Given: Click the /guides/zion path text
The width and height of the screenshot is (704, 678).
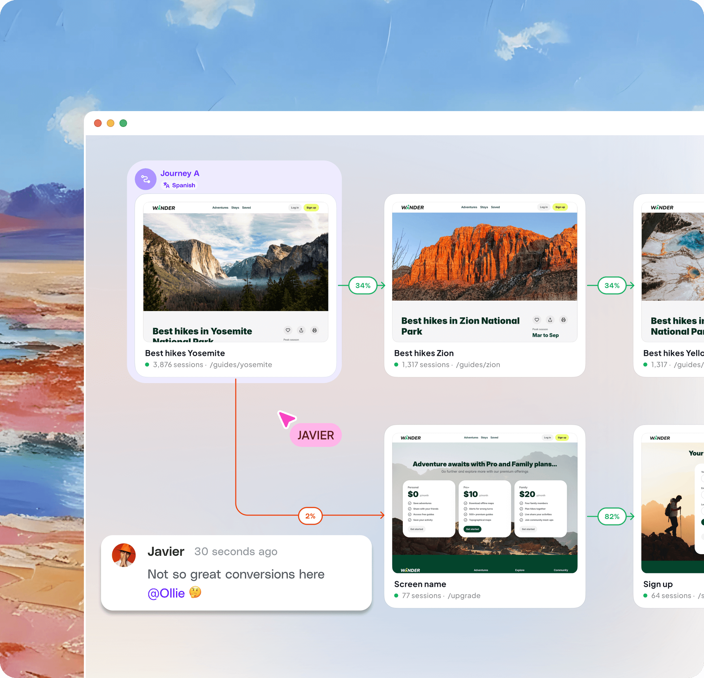Looking at the screenshot, I should pos(478,365).
